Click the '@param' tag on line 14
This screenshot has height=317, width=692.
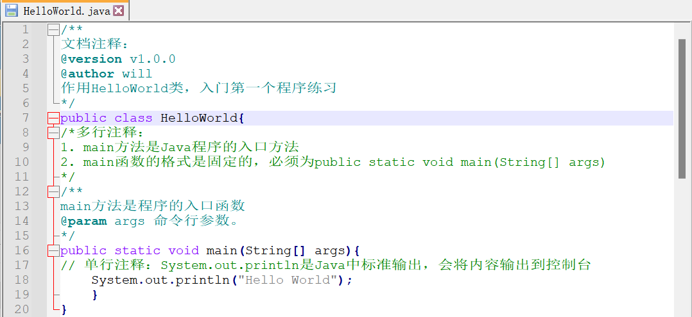(x=84, y=221)
